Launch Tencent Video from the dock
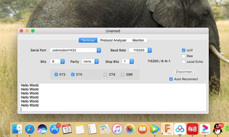Screen dimensions: 229x137 click(x=155, y=129)
